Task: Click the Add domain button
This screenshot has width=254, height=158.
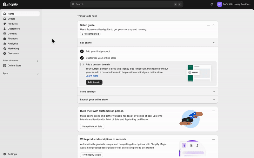Action: click(x=94, y=82)
